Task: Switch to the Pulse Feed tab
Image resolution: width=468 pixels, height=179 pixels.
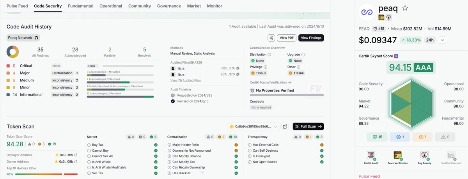Action: coord(17,6)
